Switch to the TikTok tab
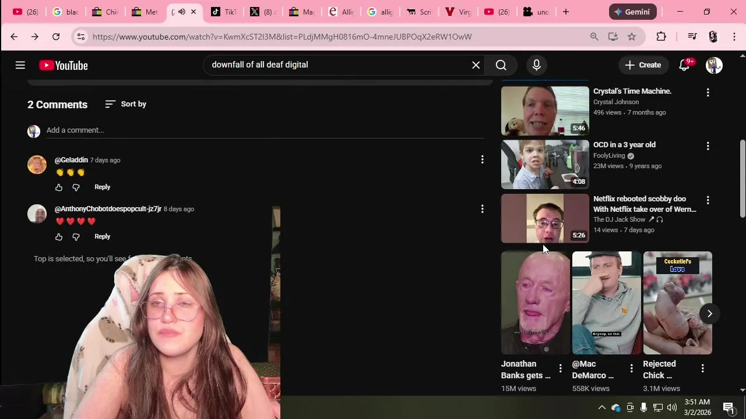746x419 pixels. point(224,12)
